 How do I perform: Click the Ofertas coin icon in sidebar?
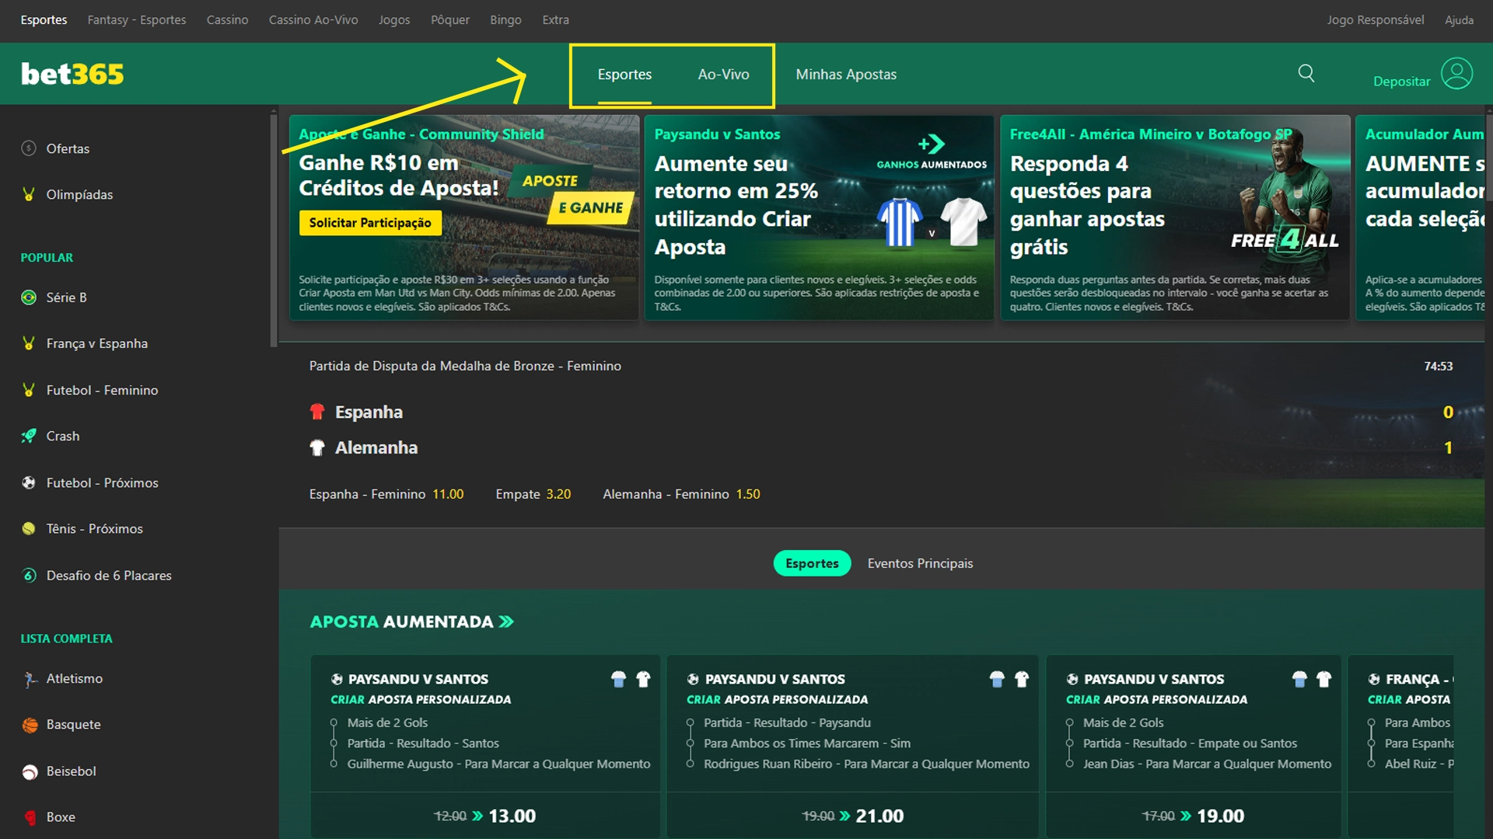pyautogui.click(x=29, y=148)
